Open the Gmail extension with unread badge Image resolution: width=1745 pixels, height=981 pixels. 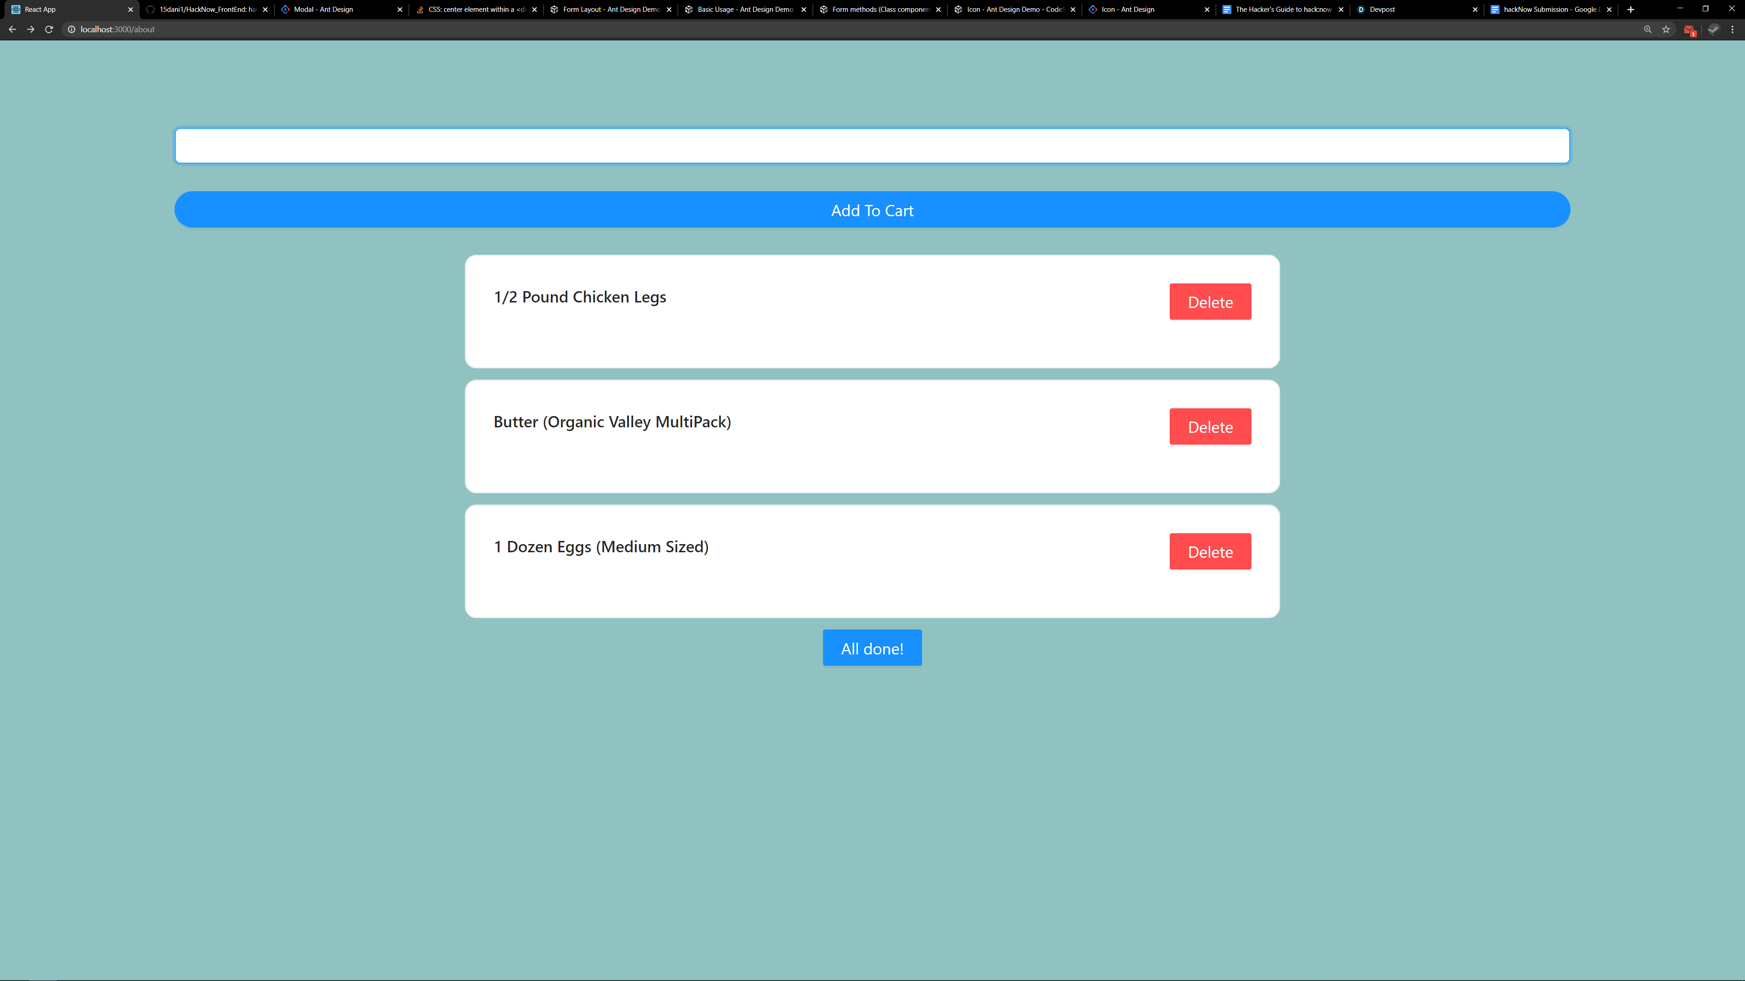coord(1690,30)
